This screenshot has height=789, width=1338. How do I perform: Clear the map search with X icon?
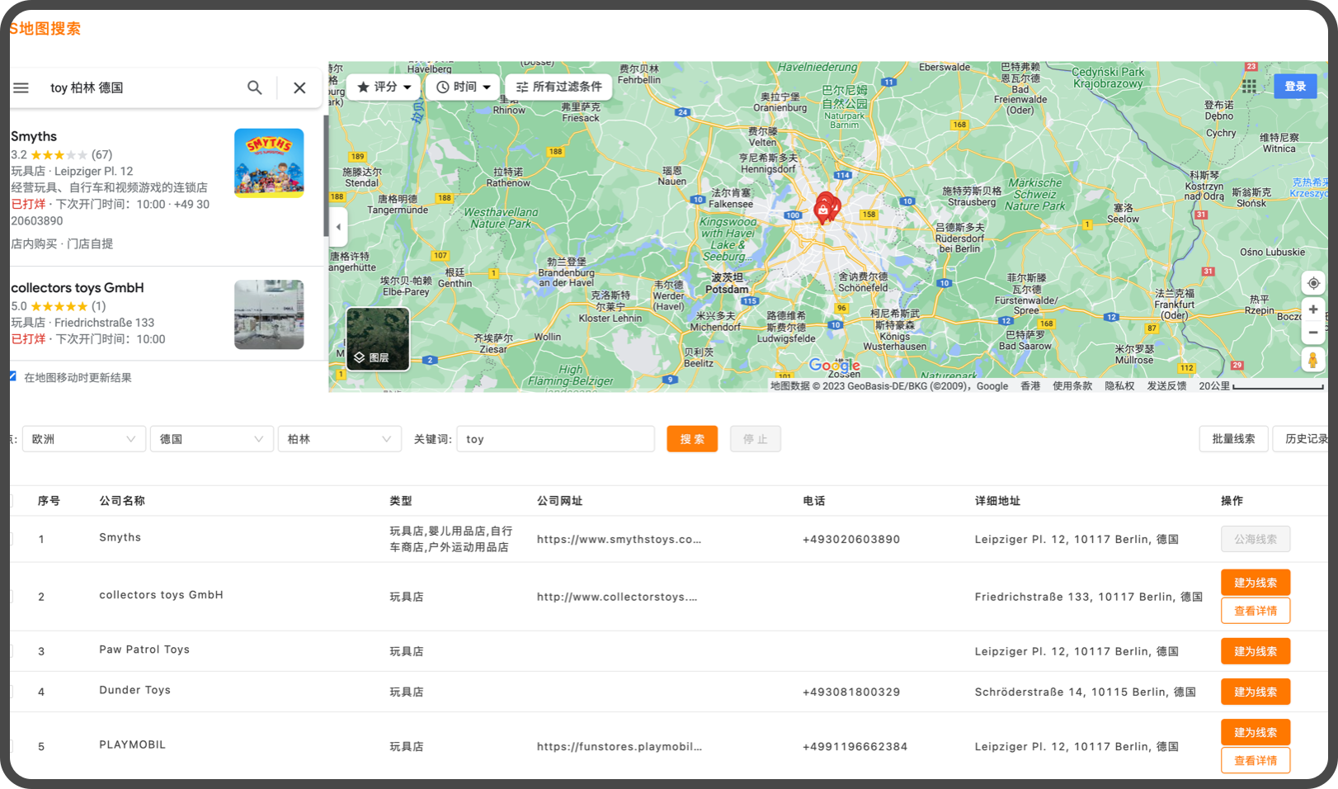pos(299,87)
